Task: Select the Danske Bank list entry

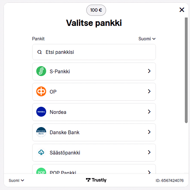Action: coord(94,132)
